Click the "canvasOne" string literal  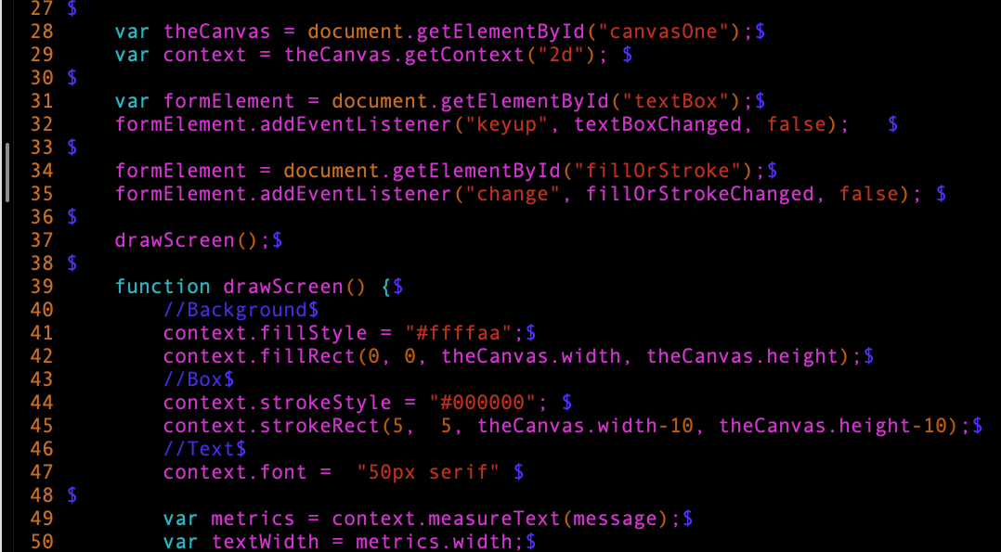coord(665,32)
